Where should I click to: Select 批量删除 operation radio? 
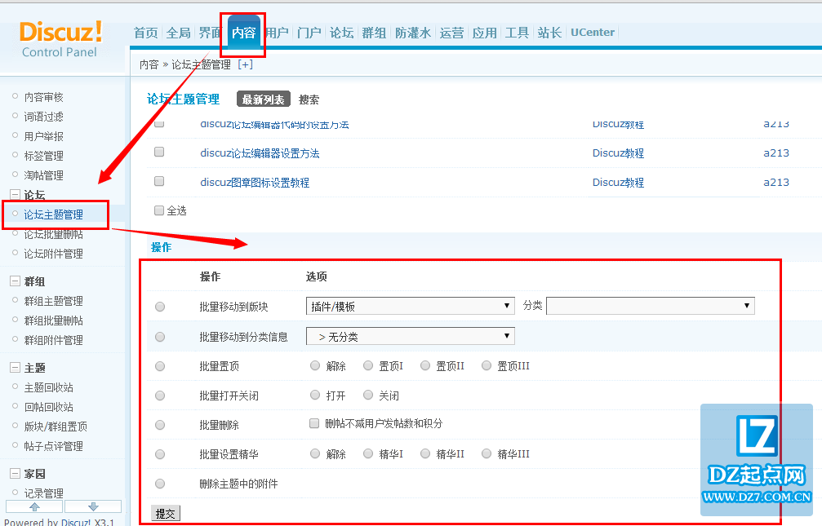click(160, 425)
